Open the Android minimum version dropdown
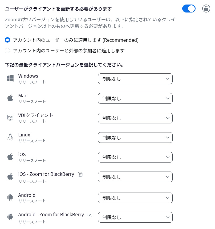 point(135,198)
